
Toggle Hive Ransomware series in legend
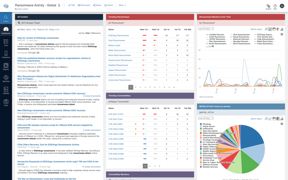pos(240,35)
